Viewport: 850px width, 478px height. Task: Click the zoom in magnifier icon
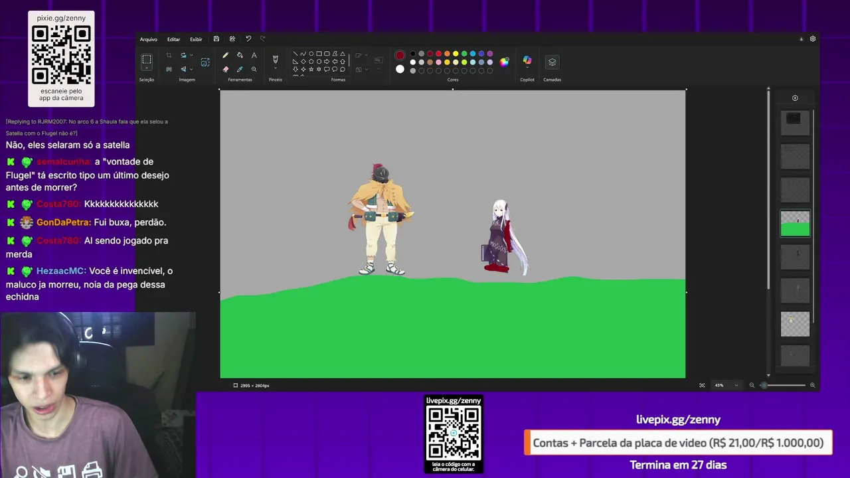[812, 385]
